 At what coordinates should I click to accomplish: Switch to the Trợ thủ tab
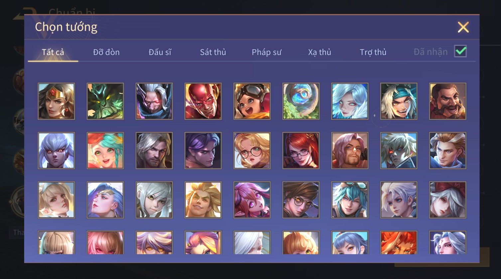(x=373, y=52)
